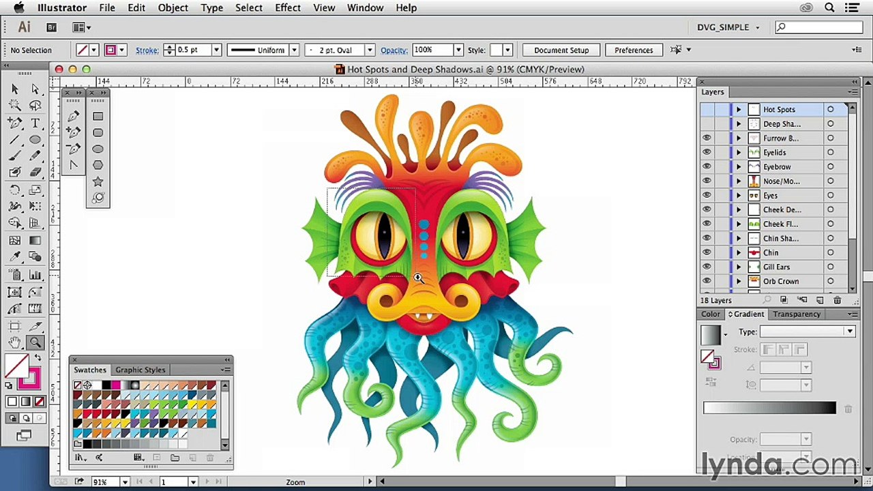Hide the Chin layer
873x491 pixels.
click(707, 253)
